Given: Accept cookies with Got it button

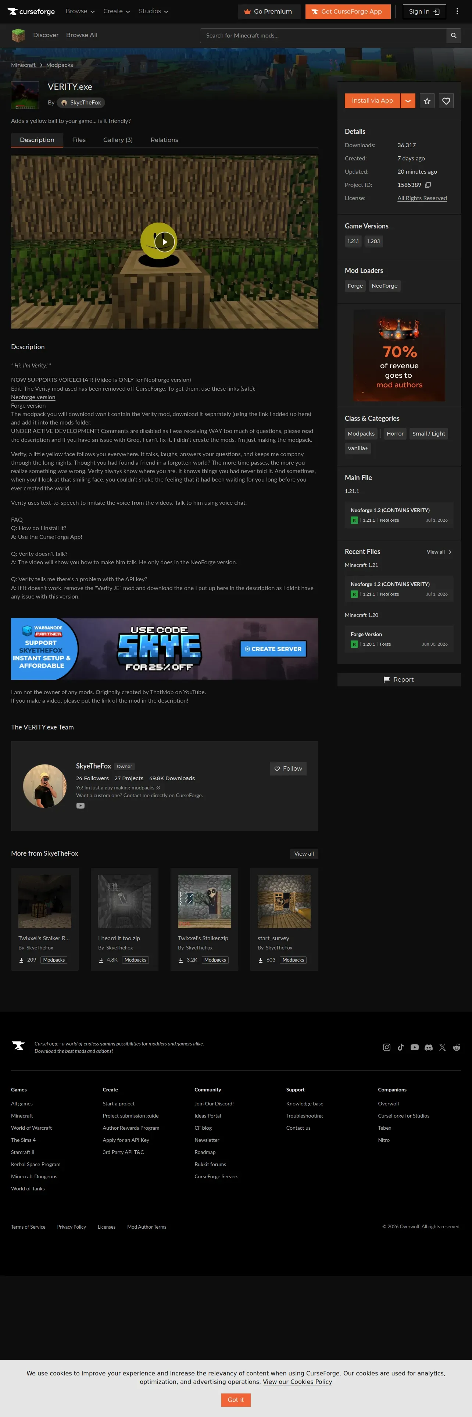Looking at the screenshot, I should point(236,1400).
